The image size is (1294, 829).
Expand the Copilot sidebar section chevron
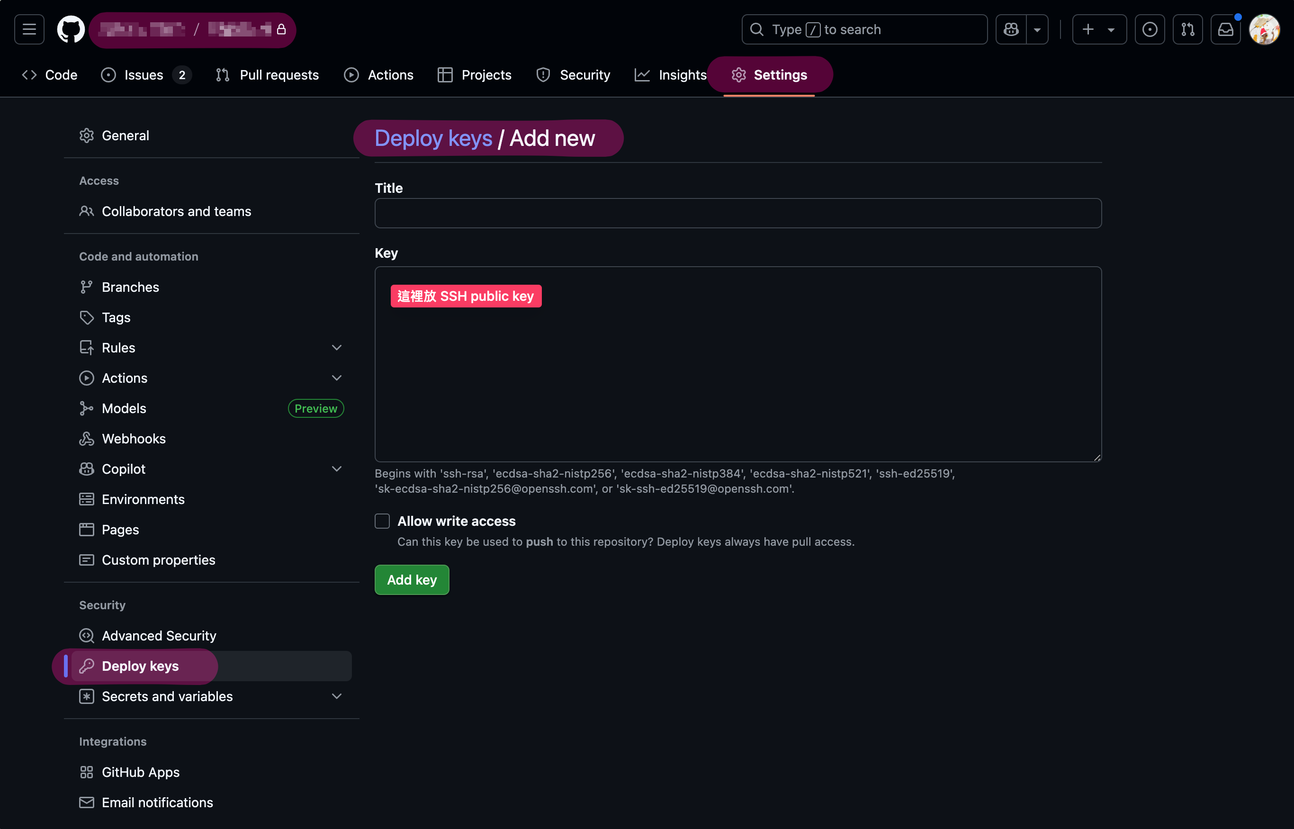point(337,469)
